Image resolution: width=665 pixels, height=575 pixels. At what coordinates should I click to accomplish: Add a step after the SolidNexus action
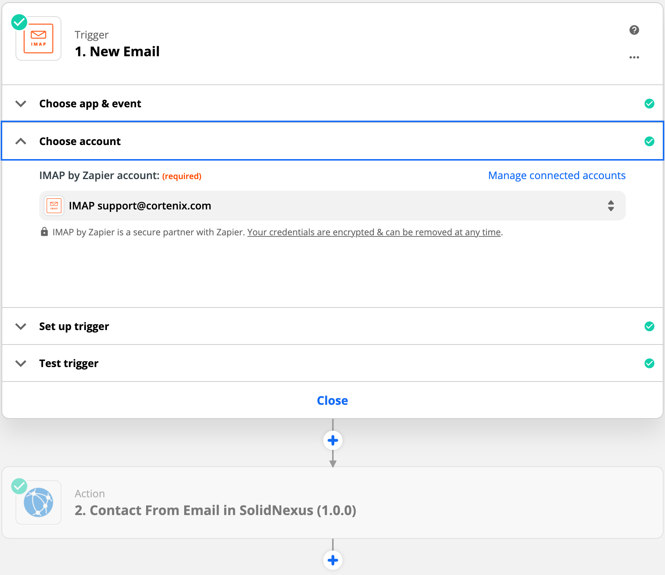pos(333,560)
